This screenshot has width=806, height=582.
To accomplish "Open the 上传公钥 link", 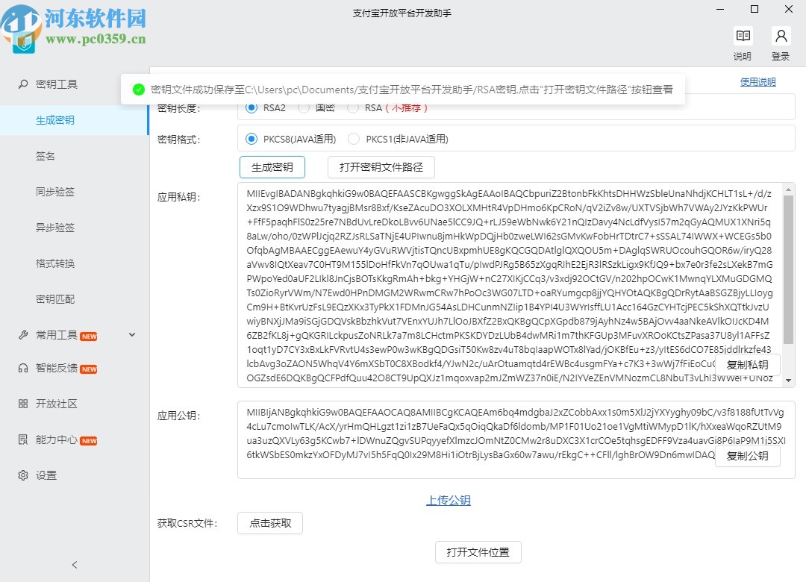I will pos(449,500).
